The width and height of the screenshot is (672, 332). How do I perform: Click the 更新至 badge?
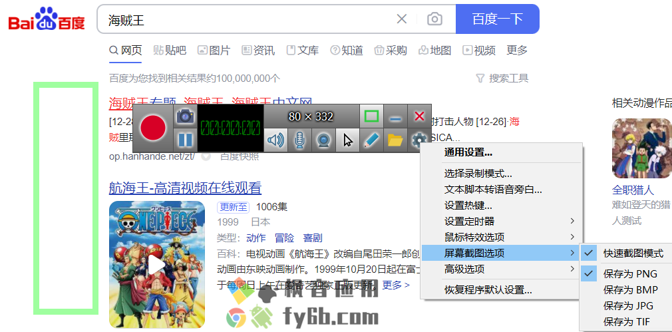coord(233,208)
